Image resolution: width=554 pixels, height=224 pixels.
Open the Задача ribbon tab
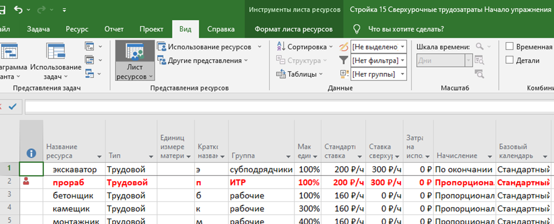pos(39,29)
